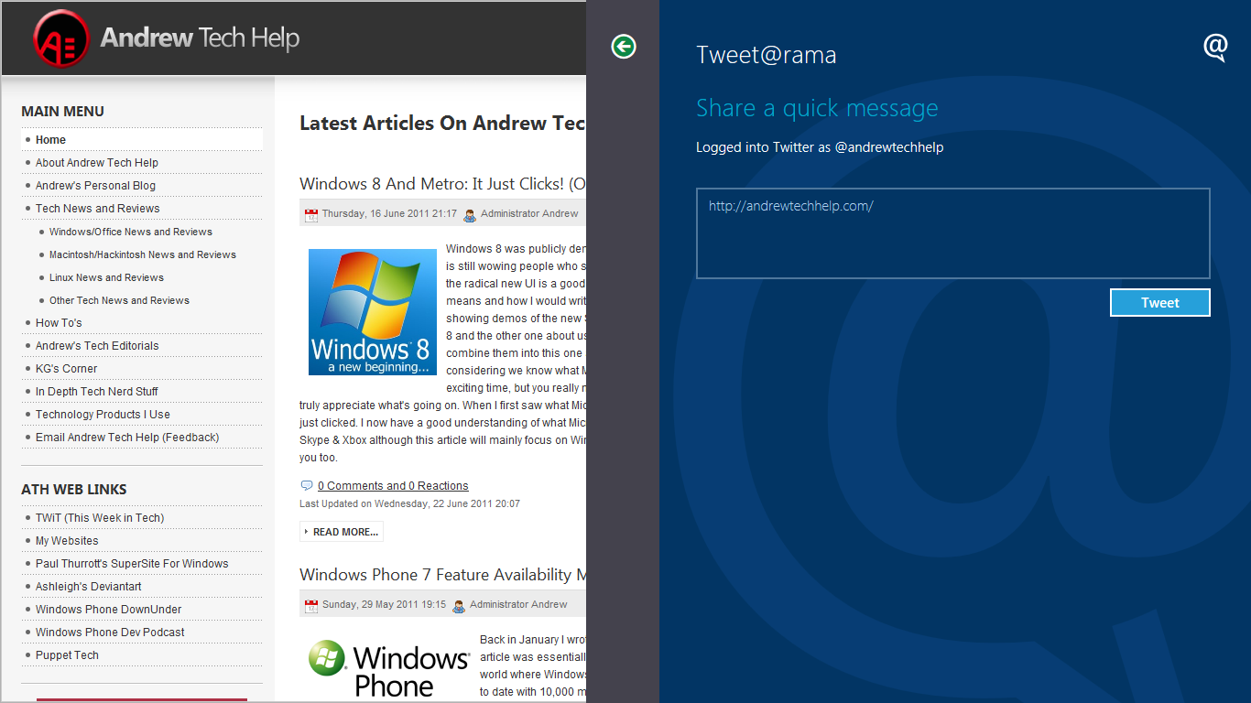Visit the My Websites link
1251x703 pixels.
click(x=67, y=541)
